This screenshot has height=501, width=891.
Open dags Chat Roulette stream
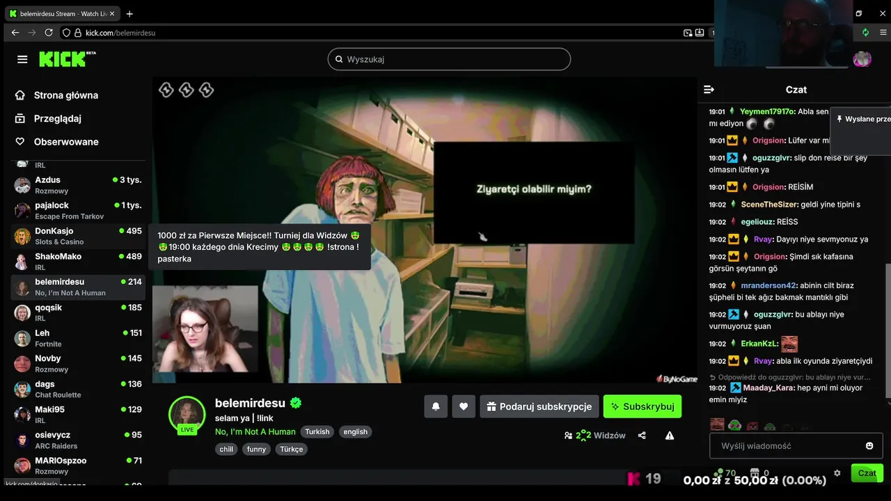78,389
